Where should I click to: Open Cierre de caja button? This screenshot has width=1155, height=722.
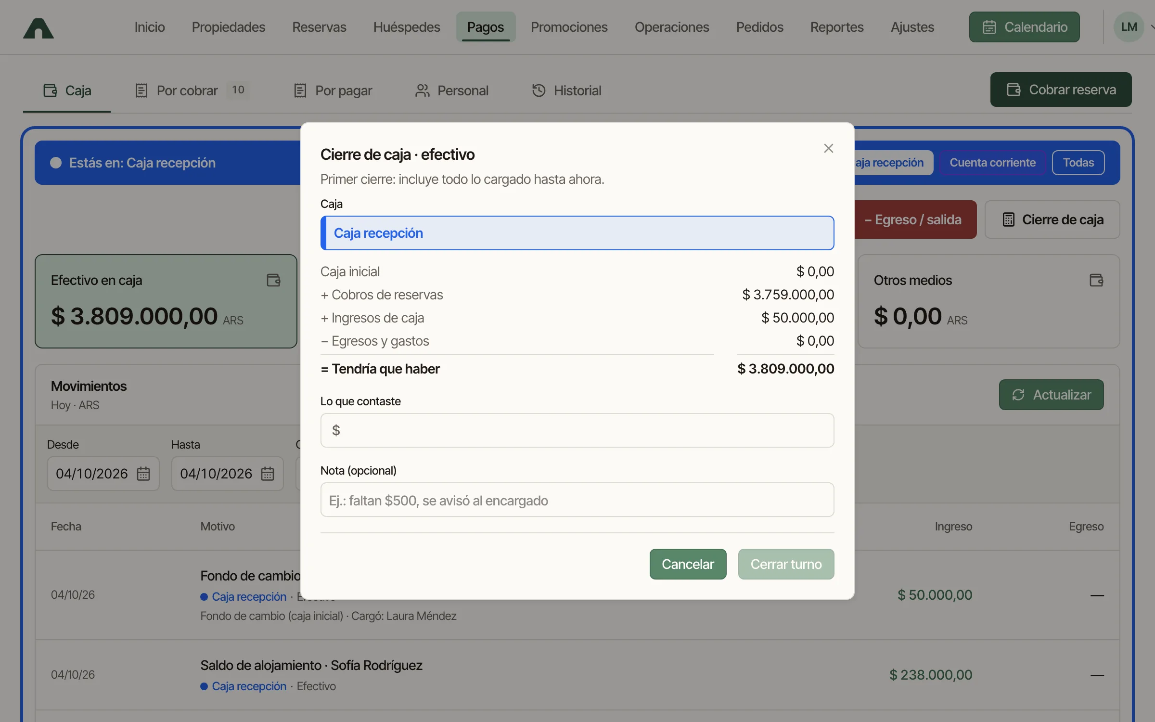pyautogui.click(x=1052, y=219)
